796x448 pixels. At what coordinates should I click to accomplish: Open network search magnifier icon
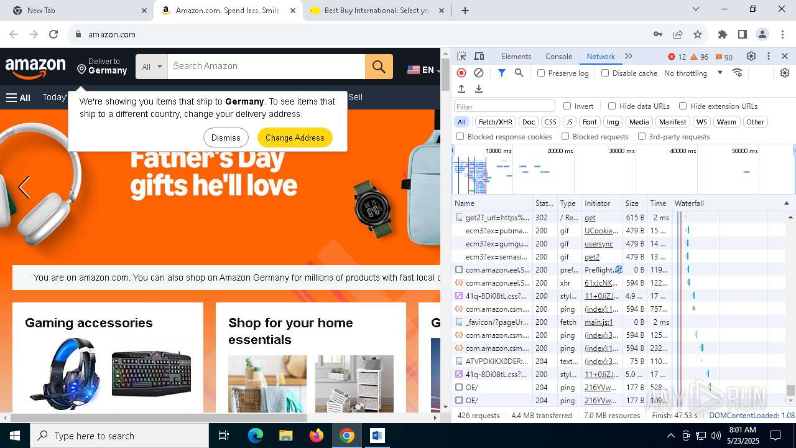click(x=519, y=73)
